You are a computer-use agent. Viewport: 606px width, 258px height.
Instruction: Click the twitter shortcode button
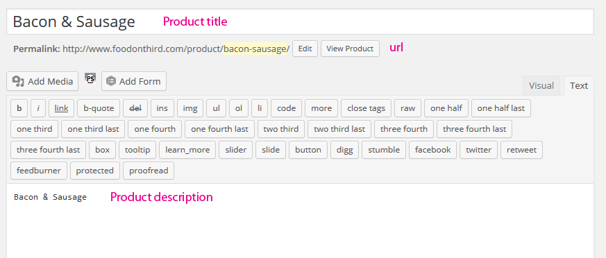[478, 150]
